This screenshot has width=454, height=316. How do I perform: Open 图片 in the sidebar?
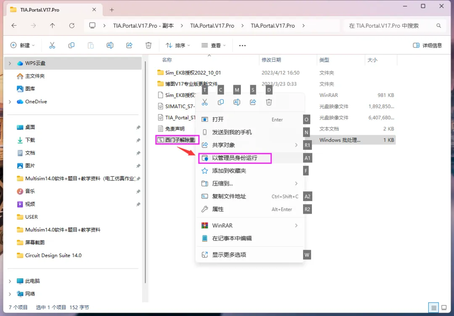[x=26, y=166]
